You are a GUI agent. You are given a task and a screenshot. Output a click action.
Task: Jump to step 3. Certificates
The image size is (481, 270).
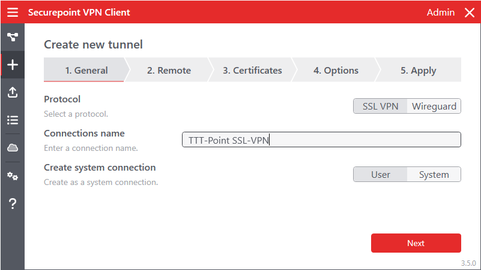click(x=252, y=71)
